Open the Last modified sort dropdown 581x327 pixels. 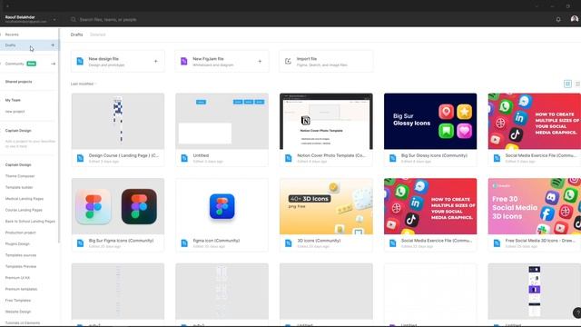coord(84,84)
